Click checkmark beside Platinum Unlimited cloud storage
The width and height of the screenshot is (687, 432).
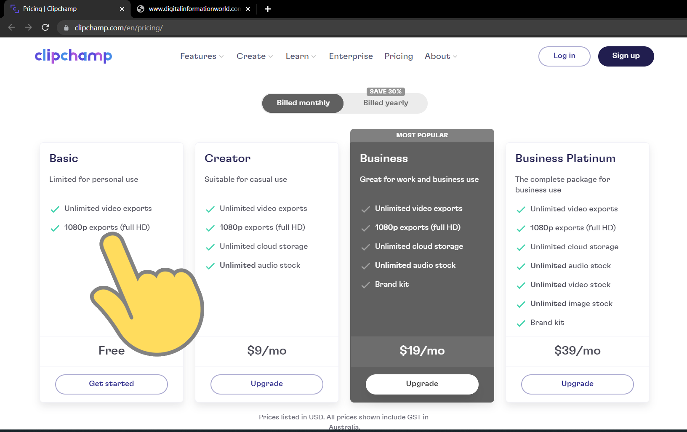[x=521, y=248]
